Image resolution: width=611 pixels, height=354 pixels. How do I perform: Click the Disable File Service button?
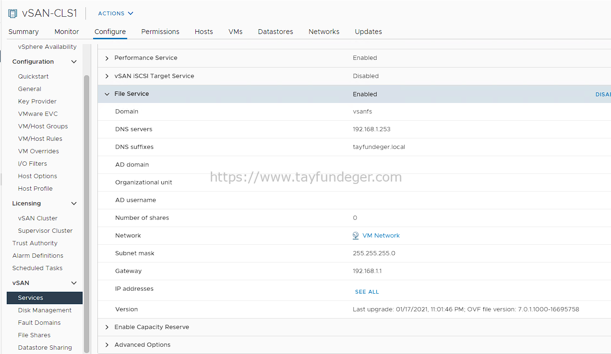[x=603, y=94]
